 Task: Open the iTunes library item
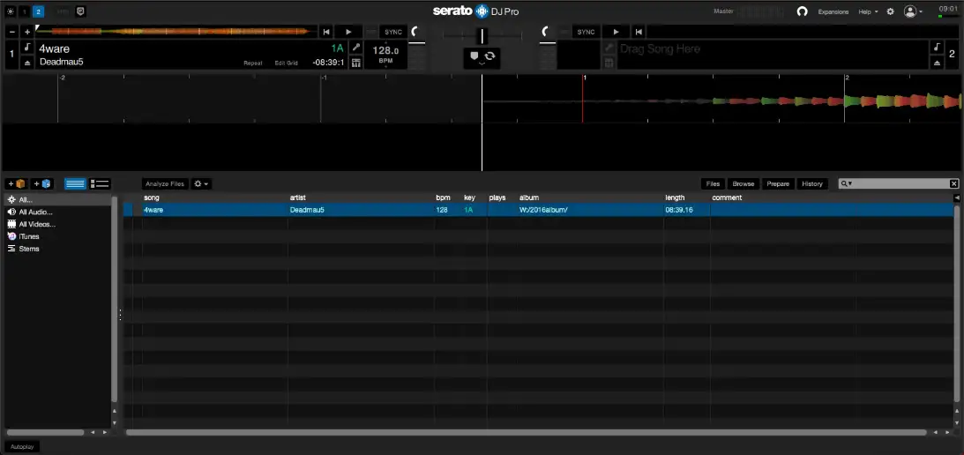59,236
